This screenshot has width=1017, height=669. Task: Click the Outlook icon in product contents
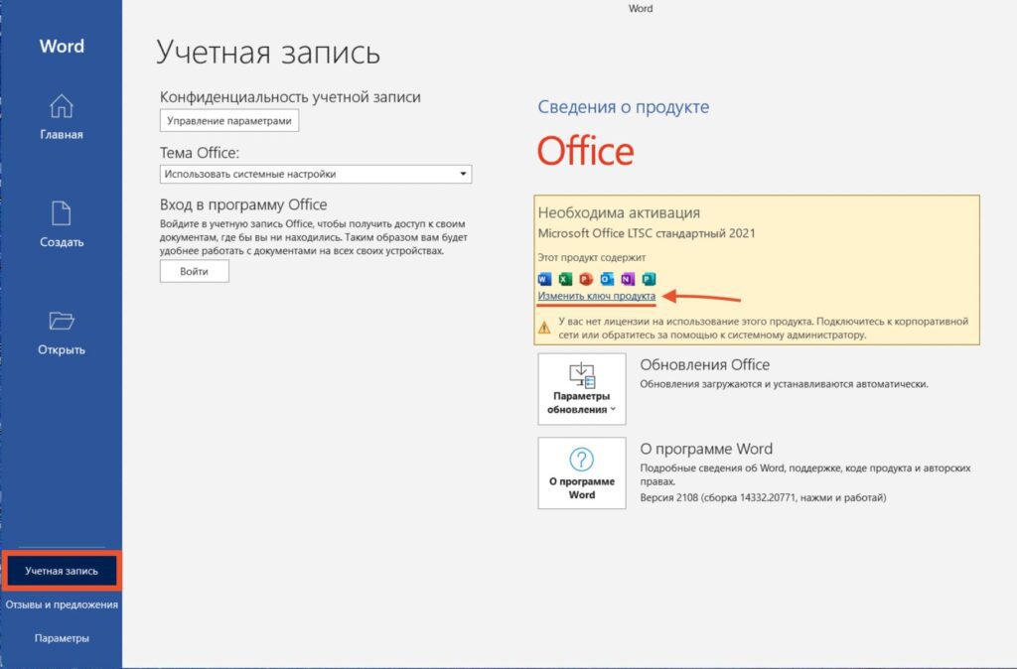coord(607,278)
